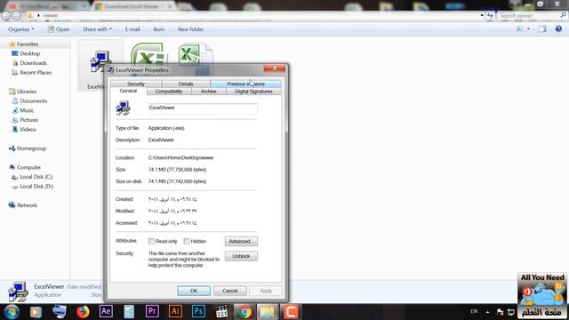Enable the Read-only attribute checkbox
Image resolution: width=569 pixels, height=320 pixels.
151,241
